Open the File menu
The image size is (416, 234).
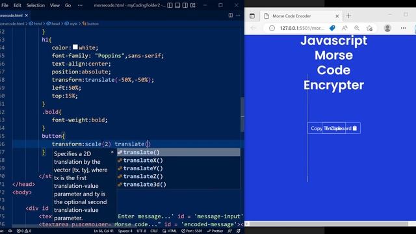(5, 5)
